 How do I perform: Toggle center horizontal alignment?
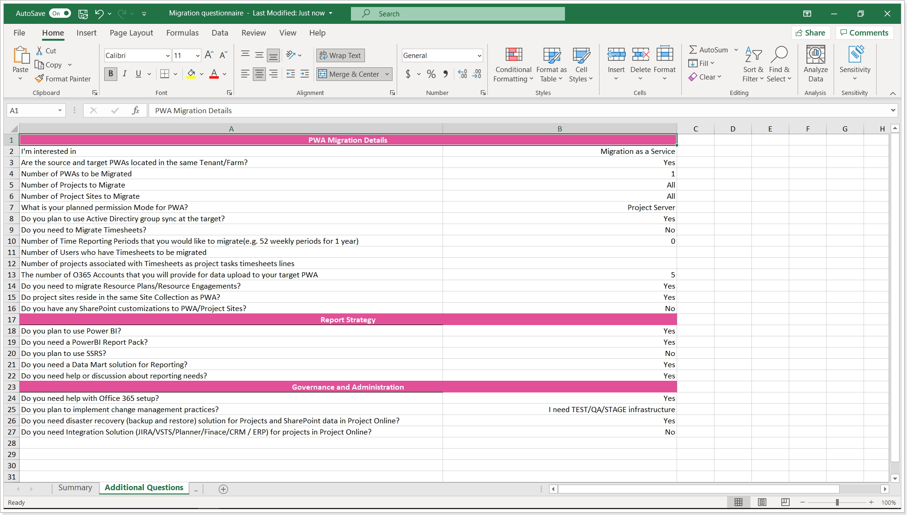[259, 74]
